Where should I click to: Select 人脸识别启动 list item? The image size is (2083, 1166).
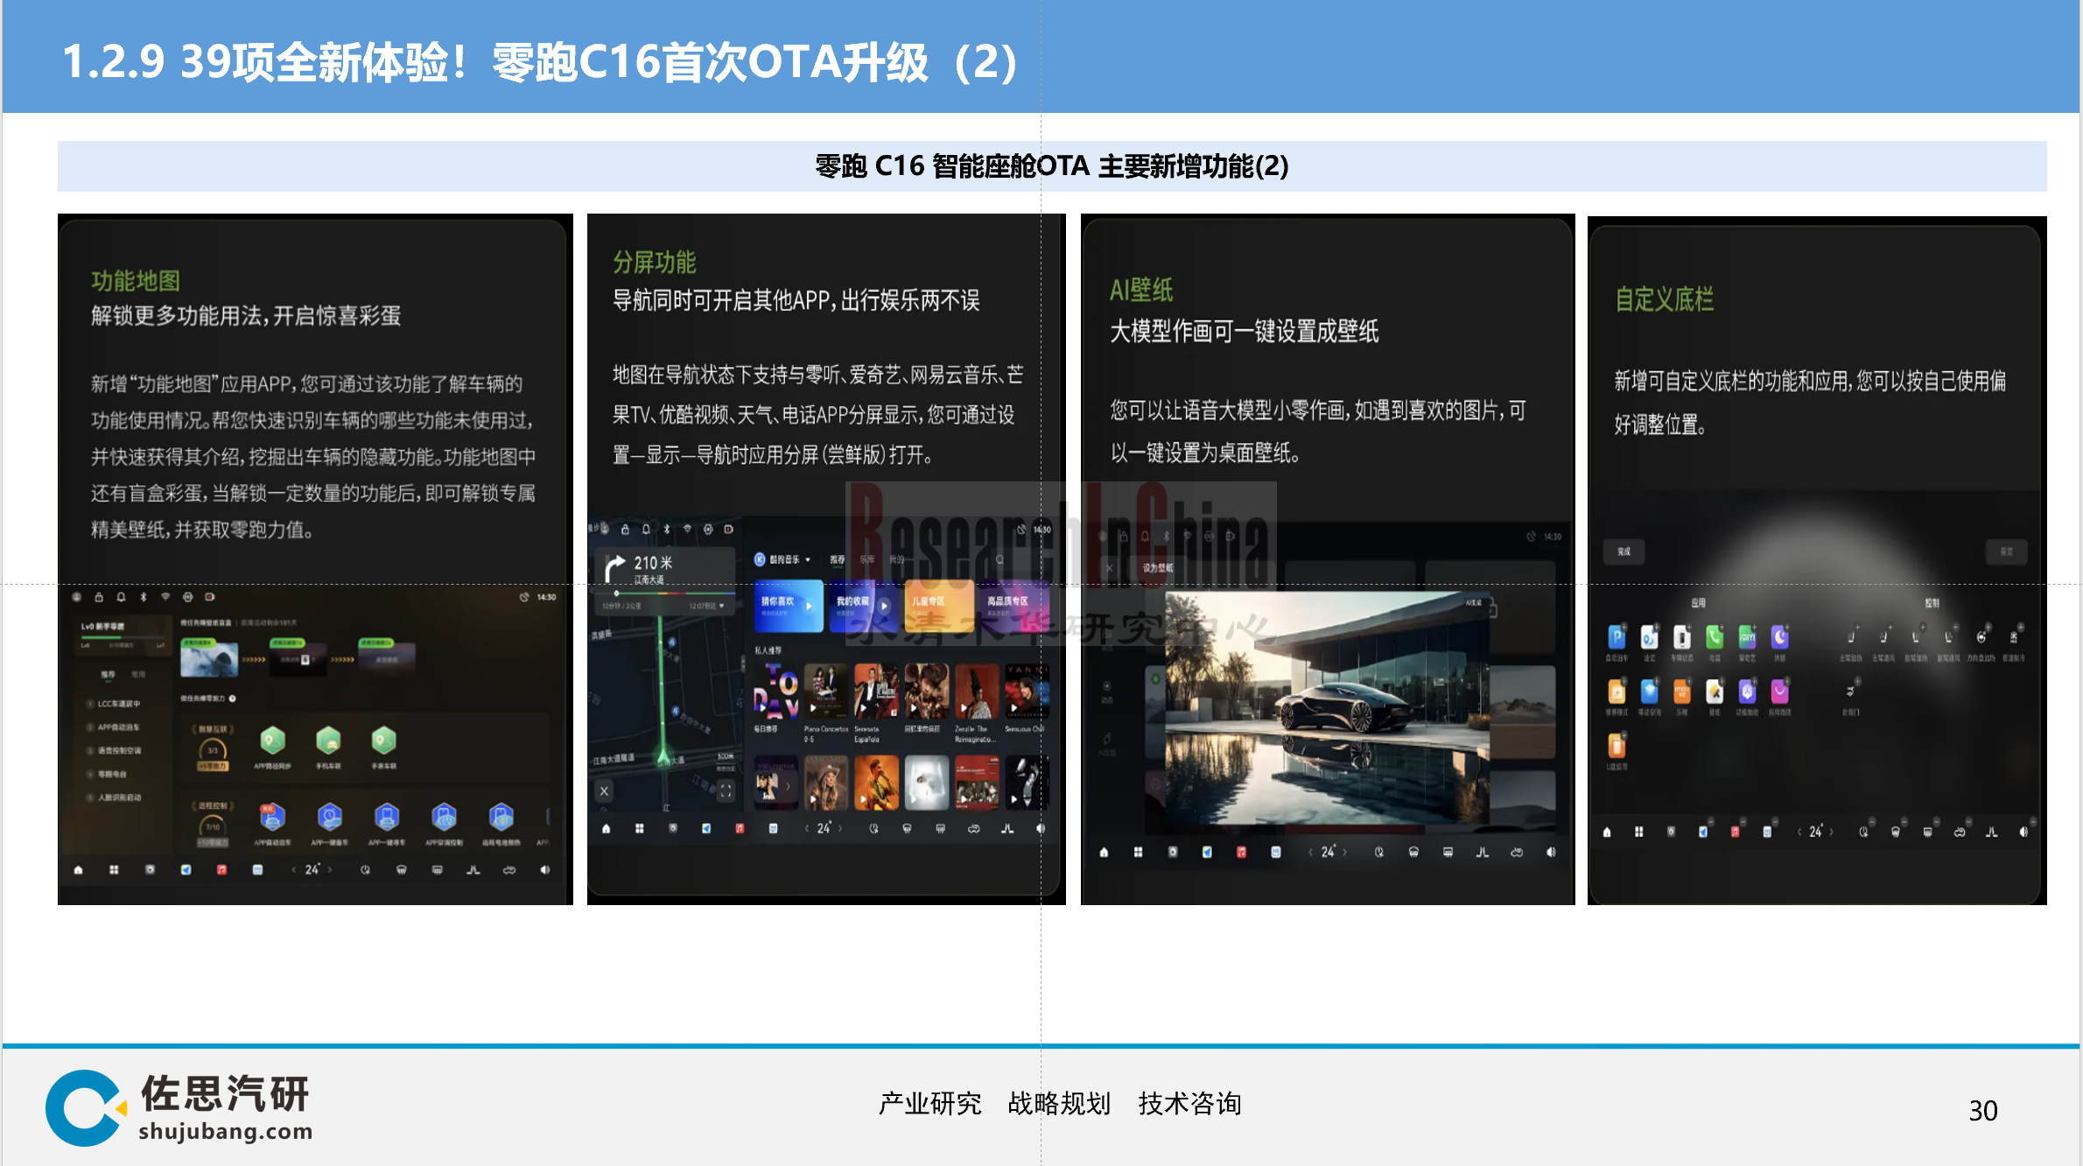115,797
